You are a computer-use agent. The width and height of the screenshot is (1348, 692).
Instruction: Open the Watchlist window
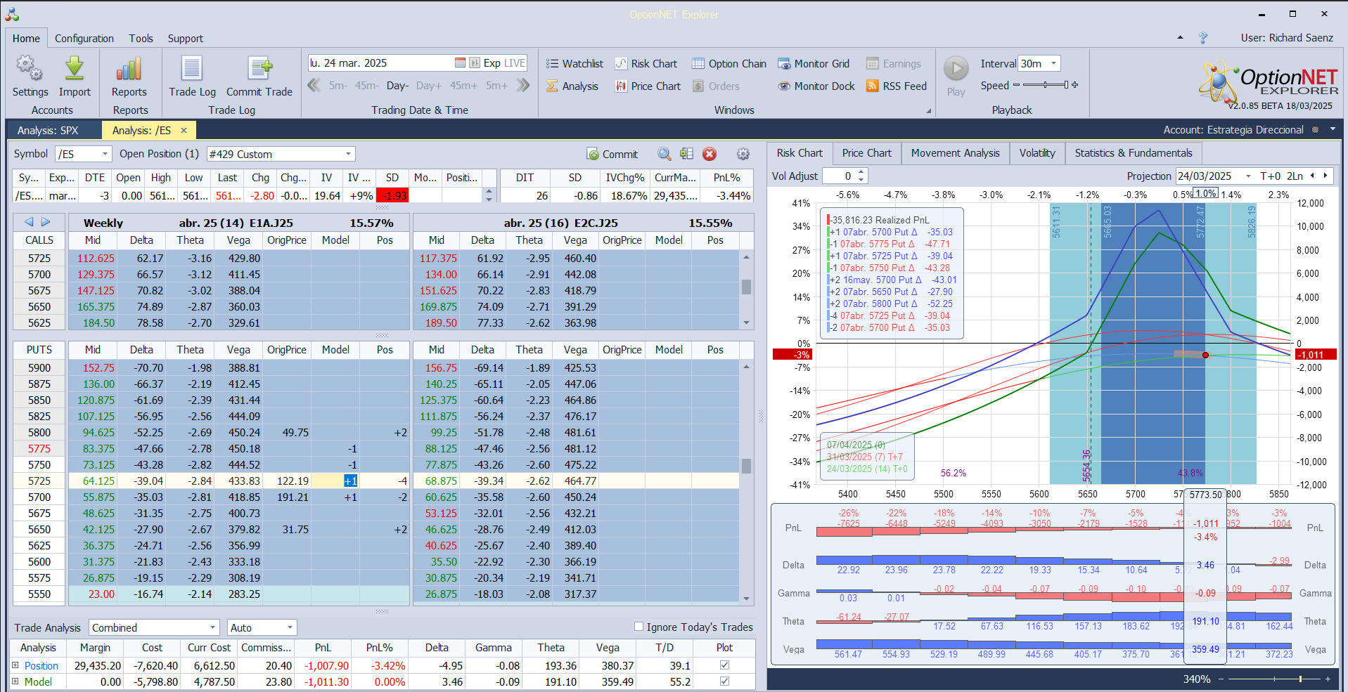point(574,63)
